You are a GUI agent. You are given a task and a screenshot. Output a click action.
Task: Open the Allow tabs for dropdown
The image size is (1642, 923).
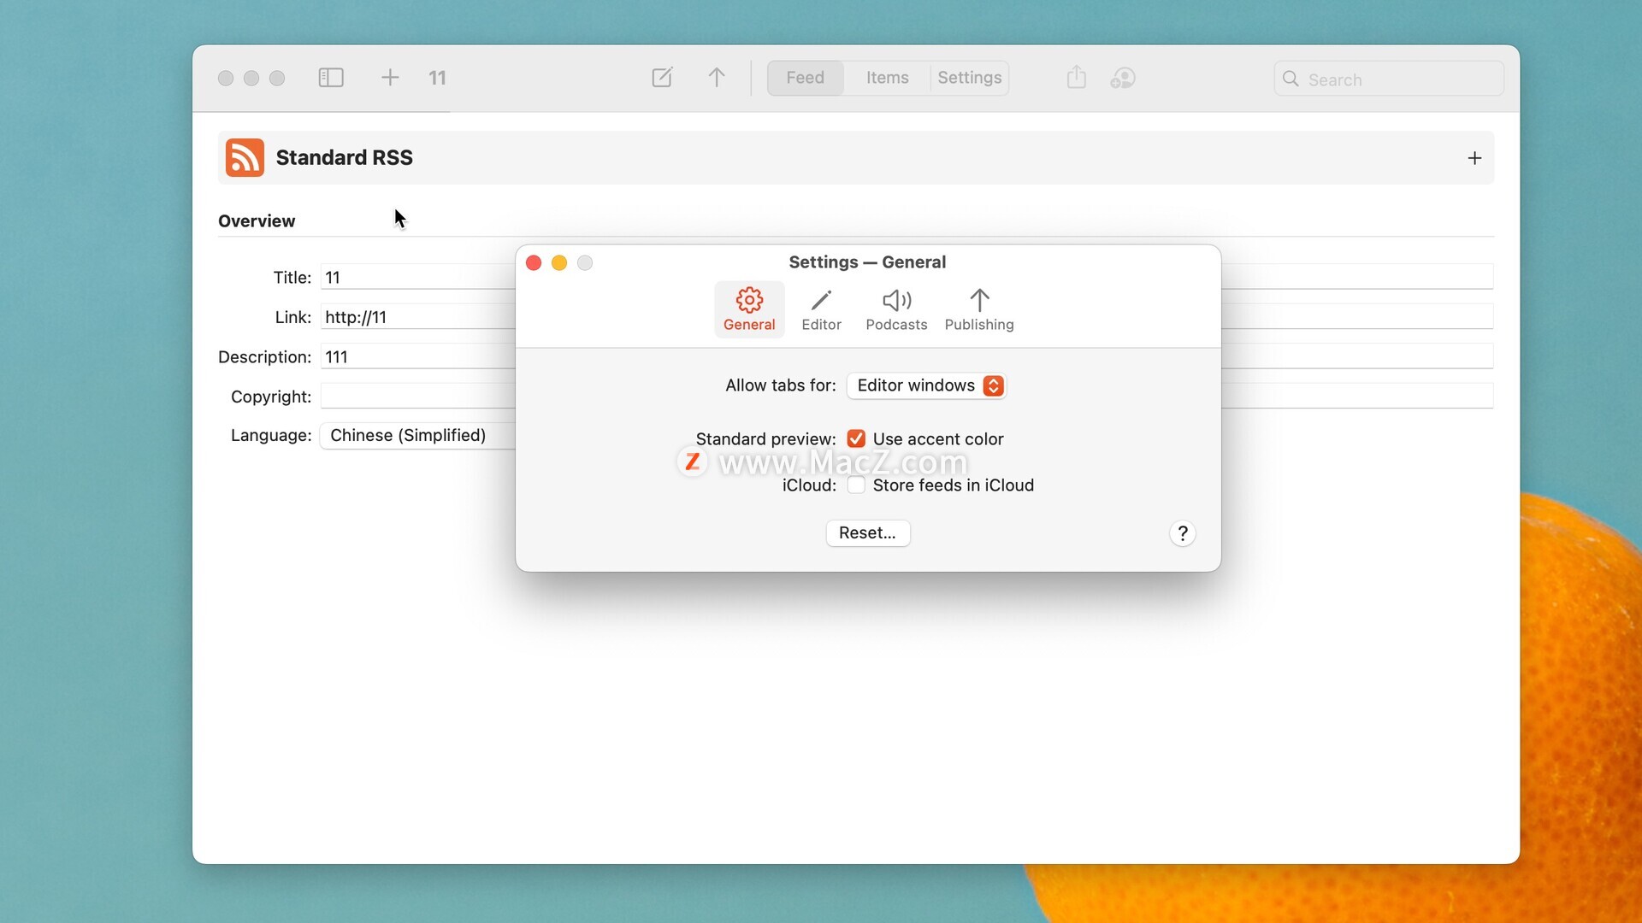click(926, 385)
